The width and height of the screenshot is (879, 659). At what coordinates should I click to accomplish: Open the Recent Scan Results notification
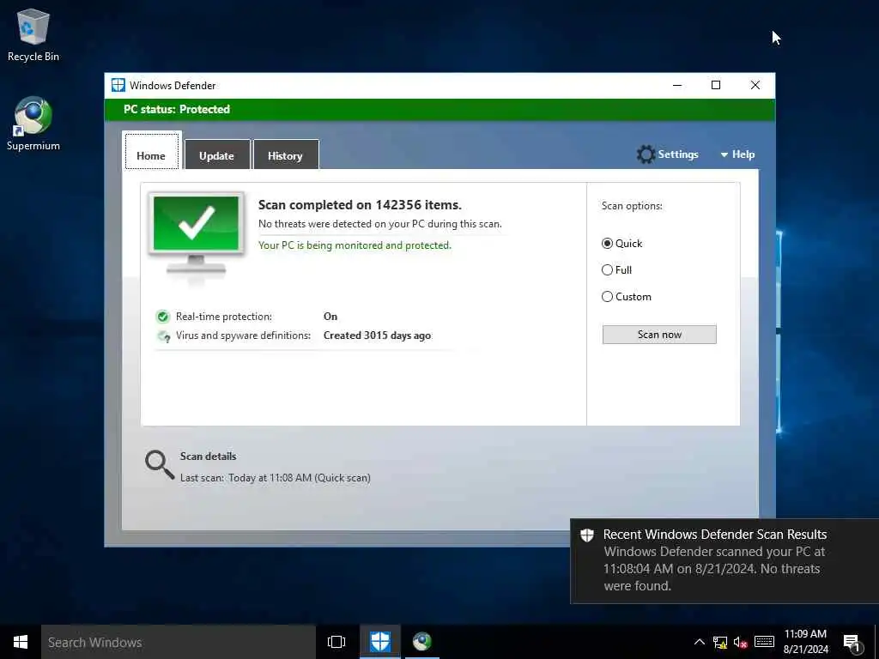point(724,560)
